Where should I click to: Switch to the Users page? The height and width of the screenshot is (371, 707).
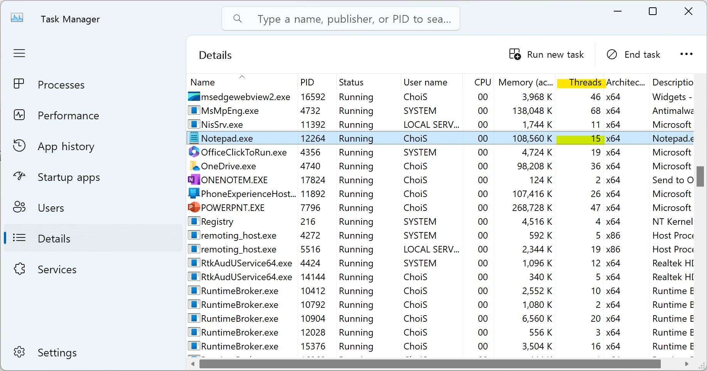(93, 207)
